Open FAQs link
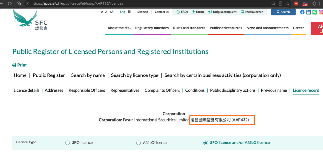Screen dimensions: 323x157 coord(182,12)
